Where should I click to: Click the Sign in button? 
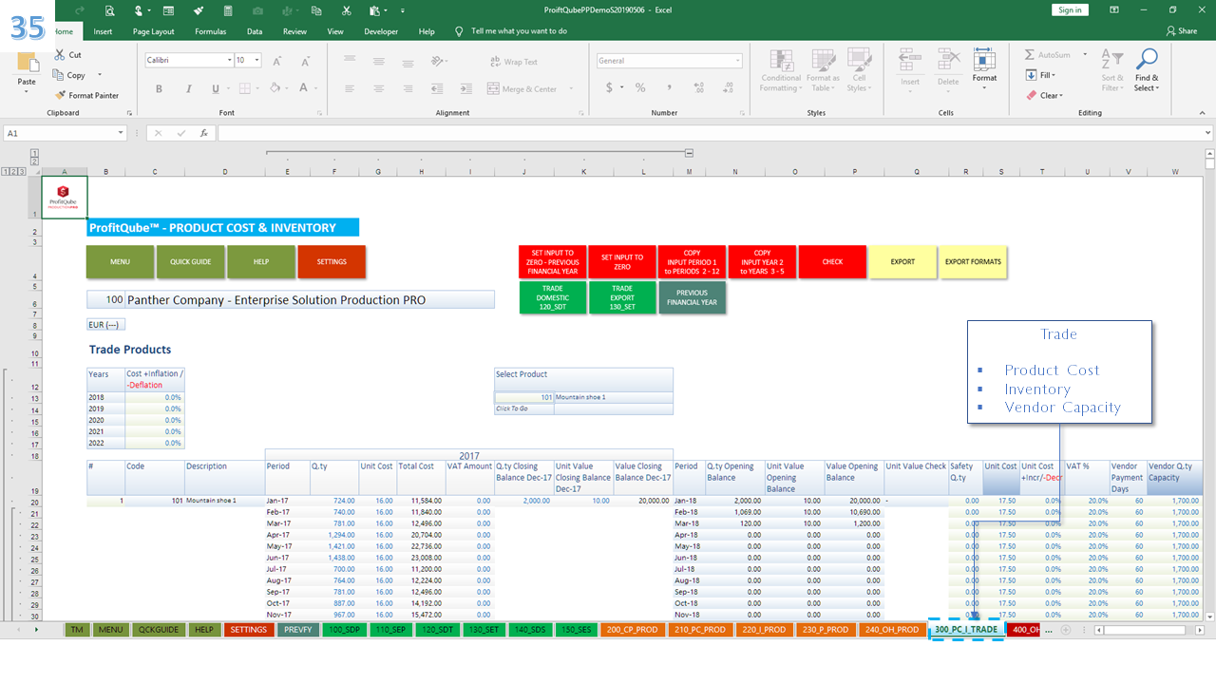point(1070,9)
